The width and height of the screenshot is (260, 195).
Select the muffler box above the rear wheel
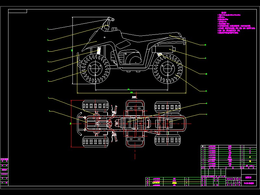(163, 49)
